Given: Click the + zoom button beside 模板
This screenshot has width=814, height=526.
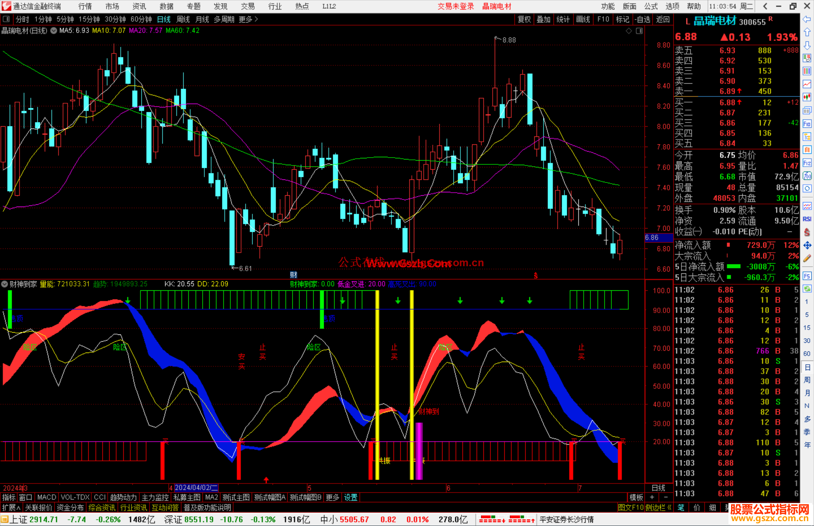Looking at the screenshot, I should (x=652, y=497).
